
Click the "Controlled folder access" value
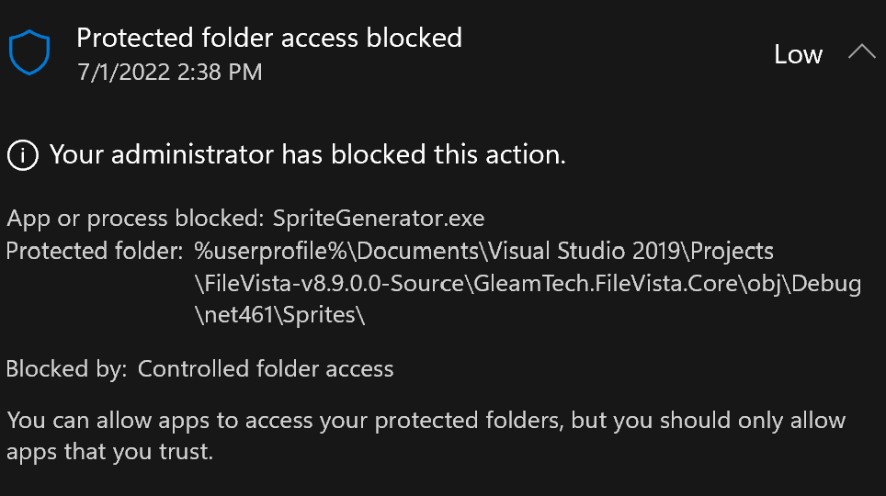point(266,369)
